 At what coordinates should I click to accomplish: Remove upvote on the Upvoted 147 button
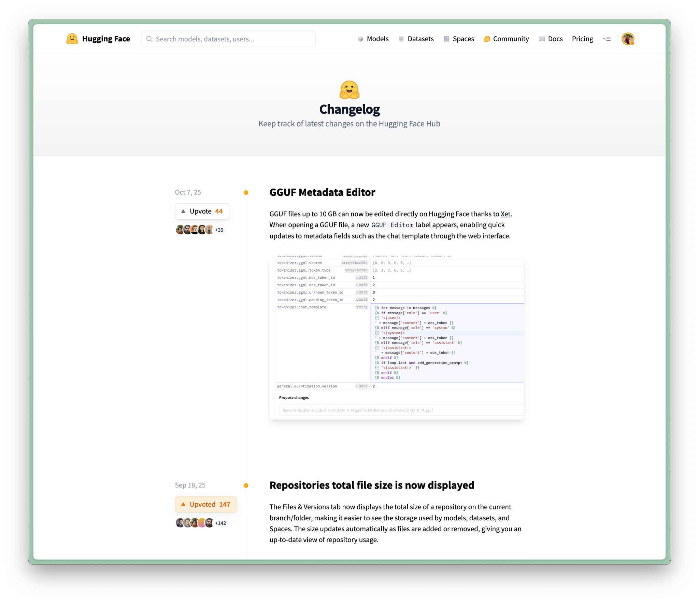pyautogui.click(x=206, y=505)
